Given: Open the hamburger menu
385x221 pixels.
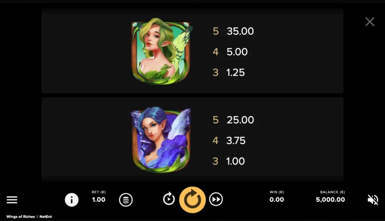Looking at the screenshot, I should point(12,200).
